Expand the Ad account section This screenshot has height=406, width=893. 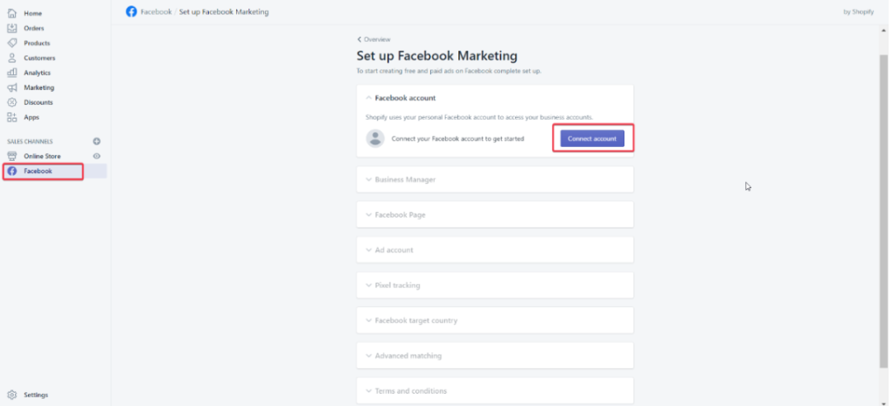tap(495, 250)
